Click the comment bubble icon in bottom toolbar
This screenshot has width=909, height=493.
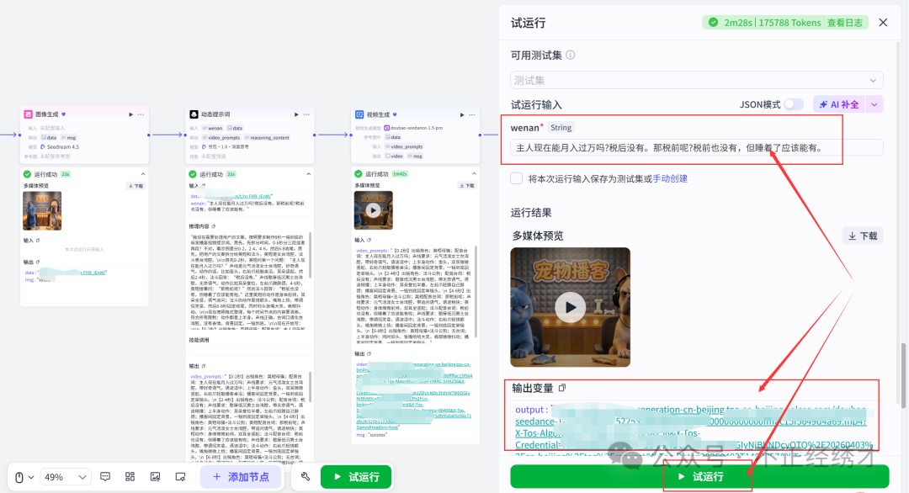pos(104,476)
